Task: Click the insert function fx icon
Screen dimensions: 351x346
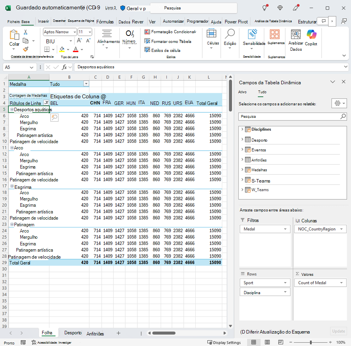Action: pyautogui.click(x=64, y=67)
